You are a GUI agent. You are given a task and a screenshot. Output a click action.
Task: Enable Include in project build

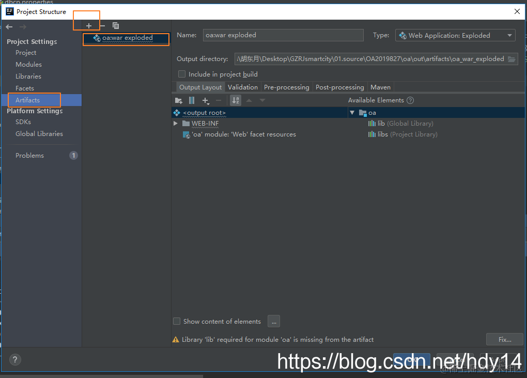[182, 74]
